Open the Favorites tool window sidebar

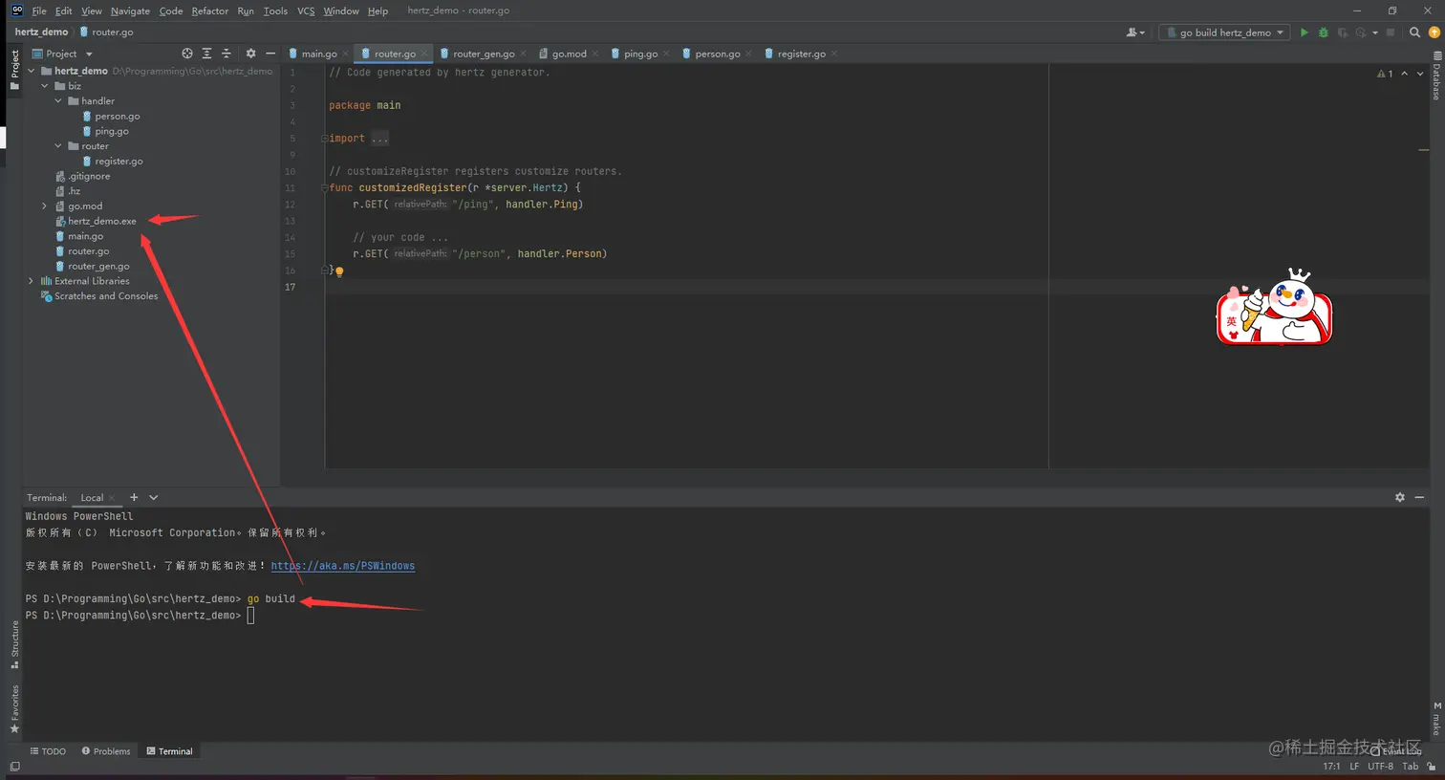point(14,708)
